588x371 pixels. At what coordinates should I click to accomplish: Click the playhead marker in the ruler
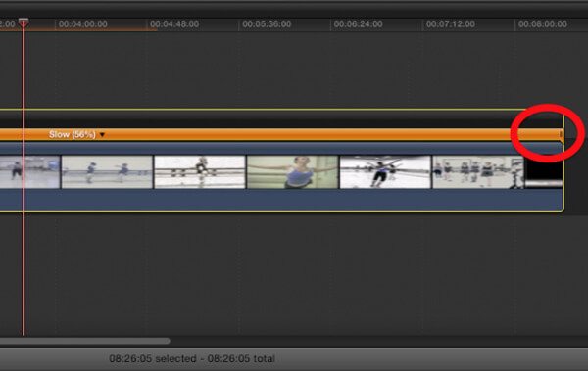click(x=24, y=23)
